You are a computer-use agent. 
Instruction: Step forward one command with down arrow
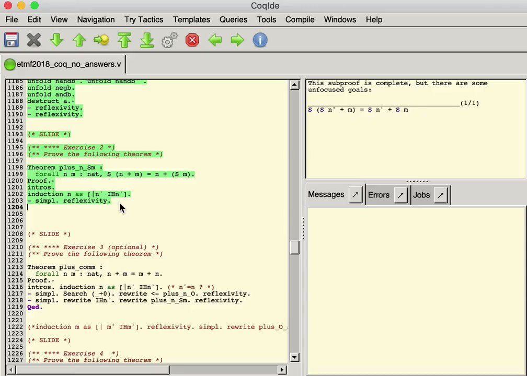[x=56, y=40]
